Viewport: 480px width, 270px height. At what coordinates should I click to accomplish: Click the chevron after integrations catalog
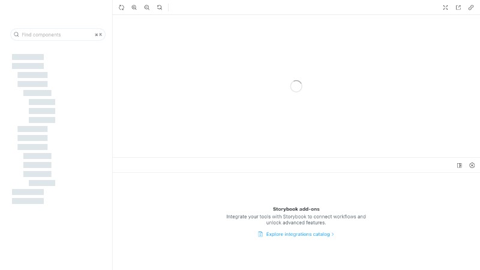point(333,234)
